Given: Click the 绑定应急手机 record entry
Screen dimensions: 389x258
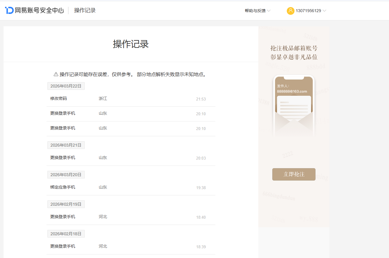Looking at the screenshot, I should click(63, 187).
